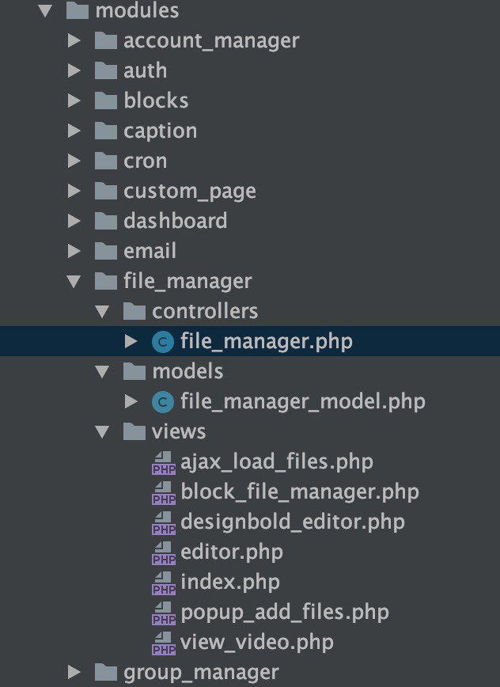Expand file_manager.php class structure arrow
Image resolution: width=500 pixels, height=687 pixels.
[131, 341]
